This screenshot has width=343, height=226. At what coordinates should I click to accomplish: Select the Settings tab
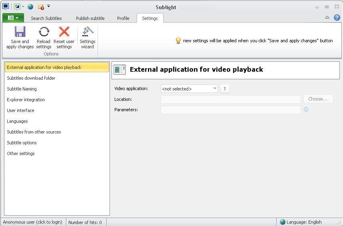pyautogui.click(x=150, y=18)
